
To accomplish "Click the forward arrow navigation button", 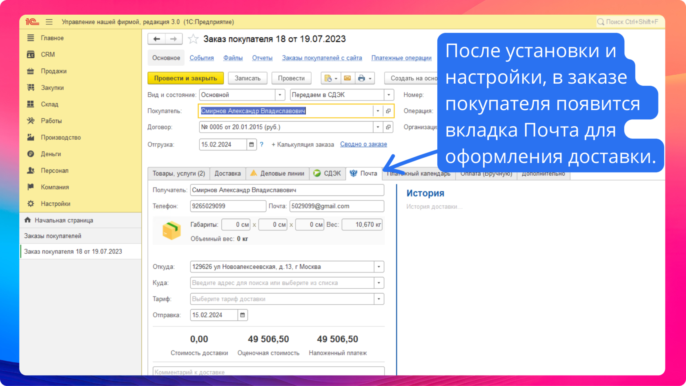I will [174, 39].
